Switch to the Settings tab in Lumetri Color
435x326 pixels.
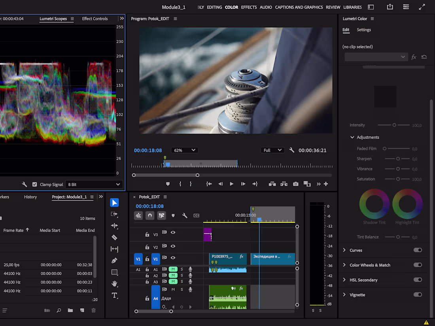tap(364, 30)
